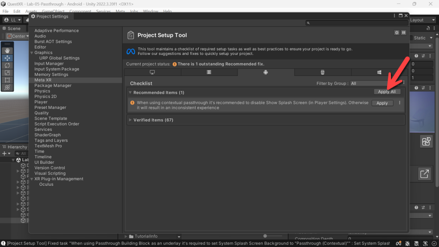Screen dimensions: 439x247
Task: Switch to the Windows platform tab
Action: [379, 72]
